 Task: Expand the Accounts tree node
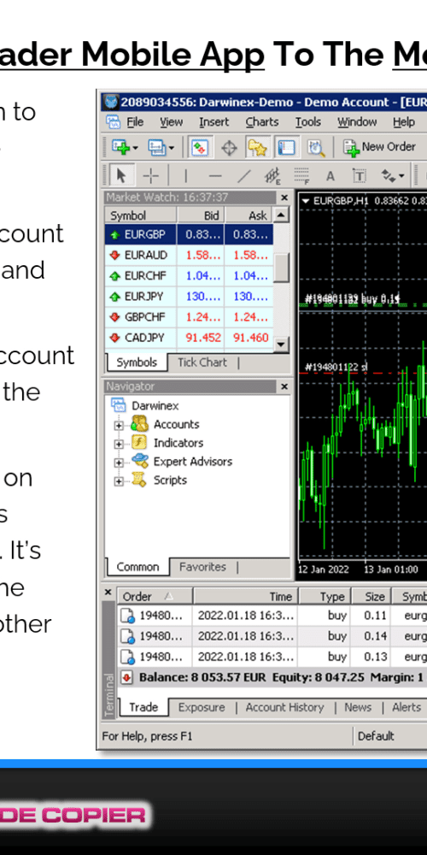119,425
